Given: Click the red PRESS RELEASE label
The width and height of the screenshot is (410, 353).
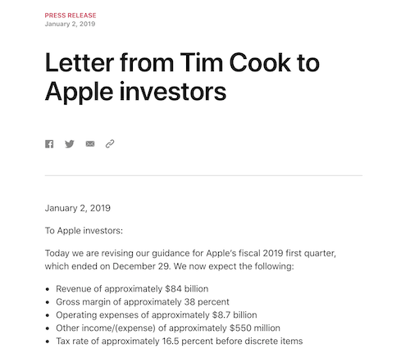Looking at the screenshot, I should (71, 16).
